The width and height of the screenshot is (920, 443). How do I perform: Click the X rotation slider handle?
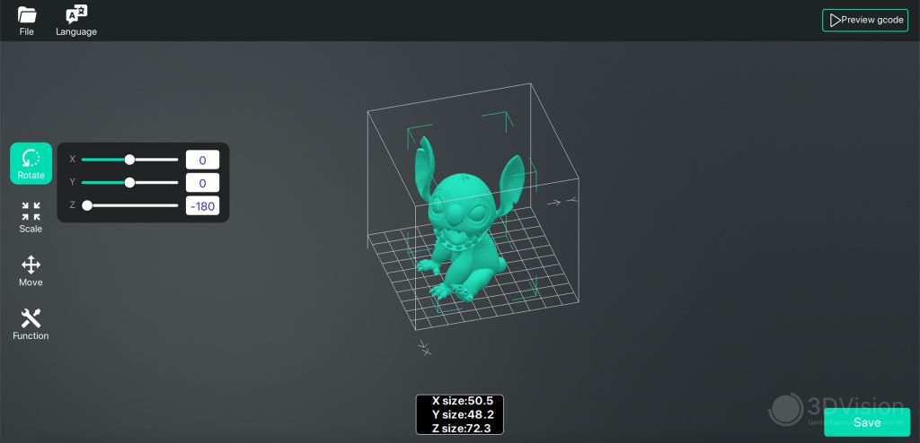[129, 160]
